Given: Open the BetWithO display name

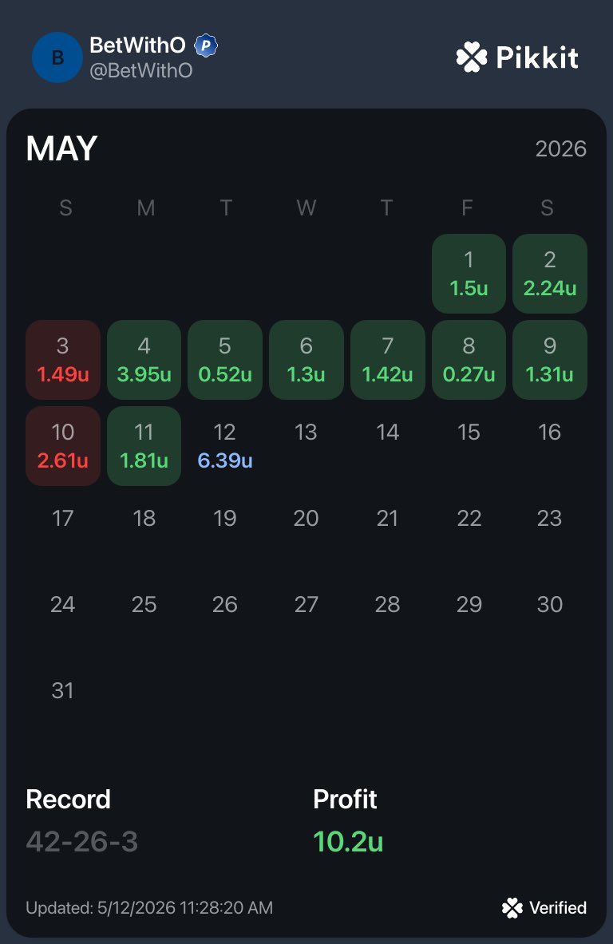Looking at the screenshot, I should 137,45.
